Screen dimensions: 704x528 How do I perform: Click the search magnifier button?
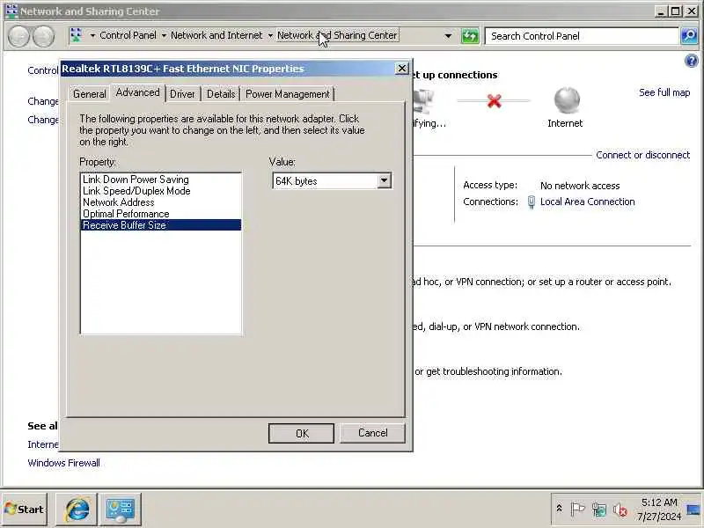[x=689, y=36]
